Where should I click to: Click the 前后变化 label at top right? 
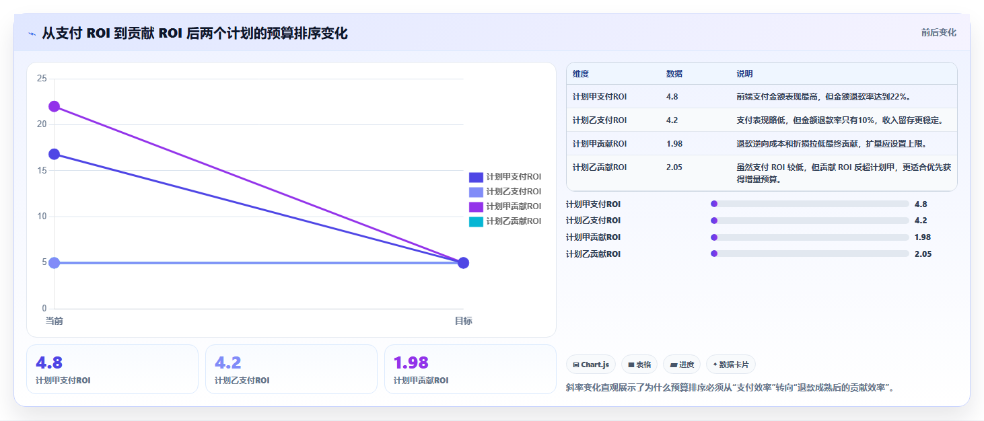938,32
